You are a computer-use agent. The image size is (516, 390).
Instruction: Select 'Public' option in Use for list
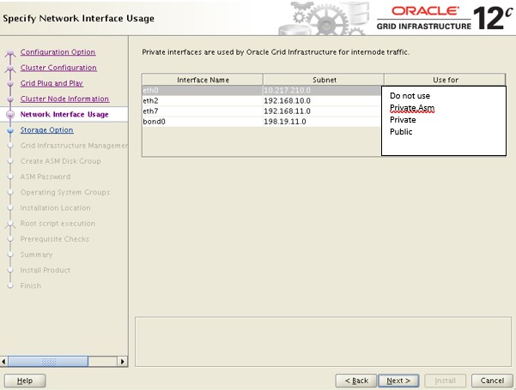point(401,132)
